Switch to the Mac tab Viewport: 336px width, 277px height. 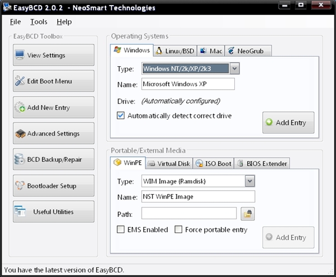pos(211,51)
